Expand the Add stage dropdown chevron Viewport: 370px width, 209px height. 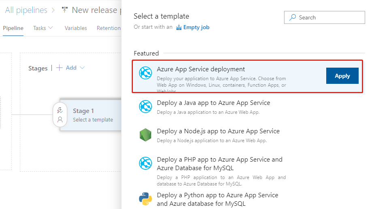(82, 68)
